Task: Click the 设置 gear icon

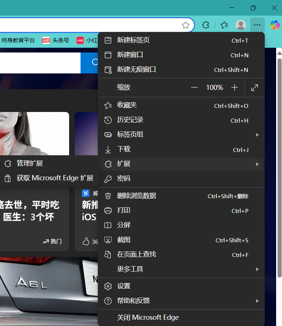Action: [108, 286]
